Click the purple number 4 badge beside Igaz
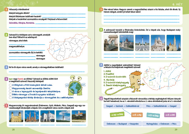 (6, 78)
